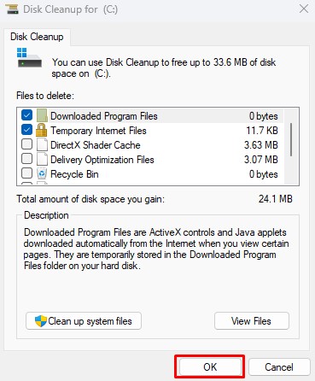Click the padlock icon for Temporary Internet Files

(x=42, y=130)
